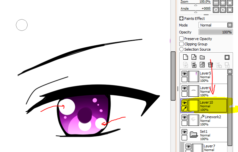Hide Layer7 using its eye icon
The width and height of the screenshot is (238, 152).
pyautogui.click(x=188, y=146)
